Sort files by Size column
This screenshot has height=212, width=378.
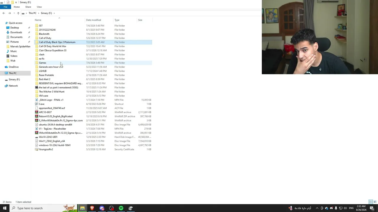pos(140,20)
